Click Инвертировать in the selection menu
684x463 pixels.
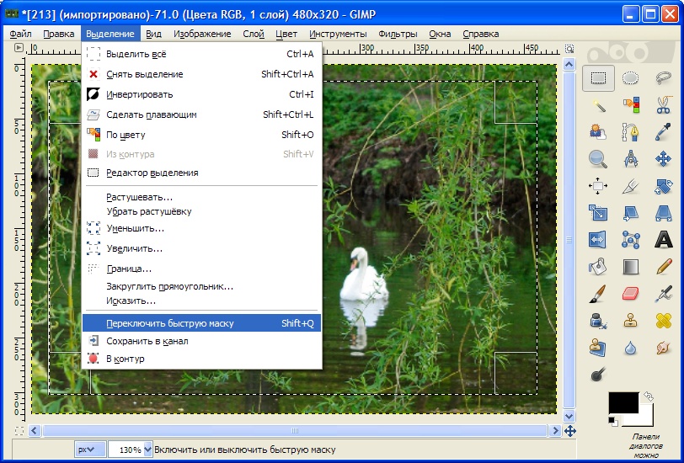pyautogui.click(x=139, y=94)
